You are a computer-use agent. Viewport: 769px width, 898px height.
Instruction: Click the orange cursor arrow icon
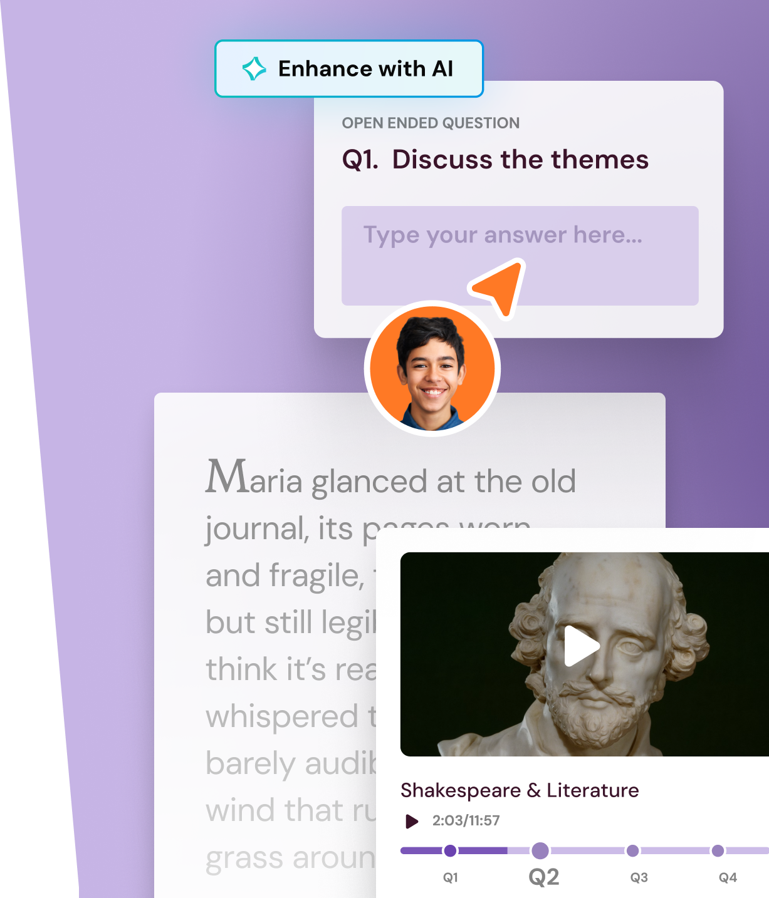(x=498, y=288)
